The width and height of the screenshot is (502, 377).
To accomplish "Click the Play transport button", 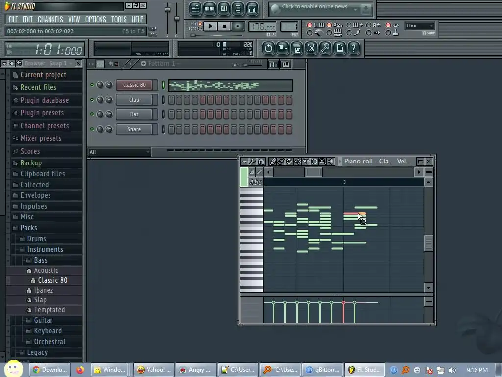I will pyautogui.click(x=210, y=27).
